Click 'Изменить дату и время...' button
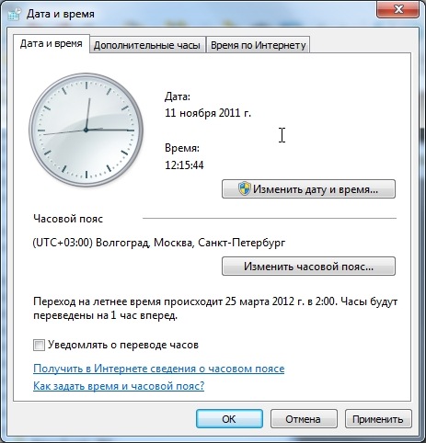 pyautogui.click(x=308, y=189)
